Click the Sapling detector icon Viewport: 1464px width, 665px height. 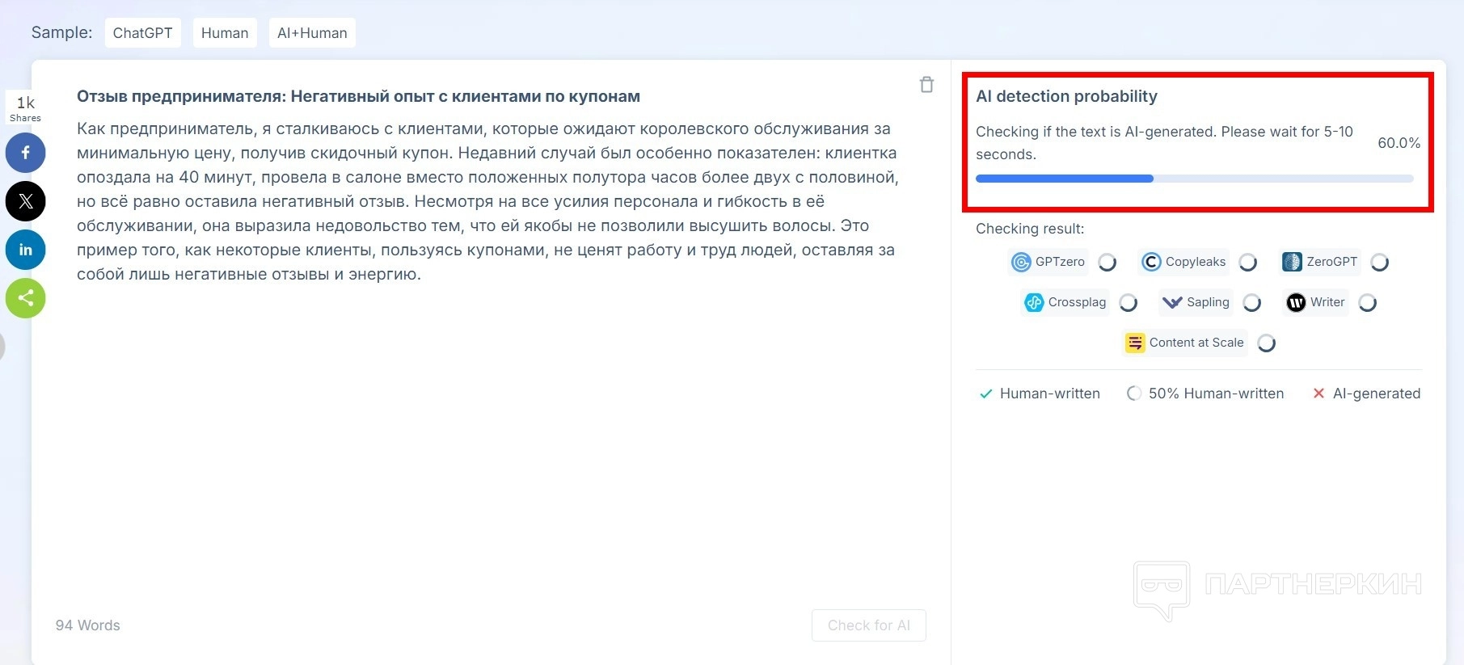point(1172,302)
